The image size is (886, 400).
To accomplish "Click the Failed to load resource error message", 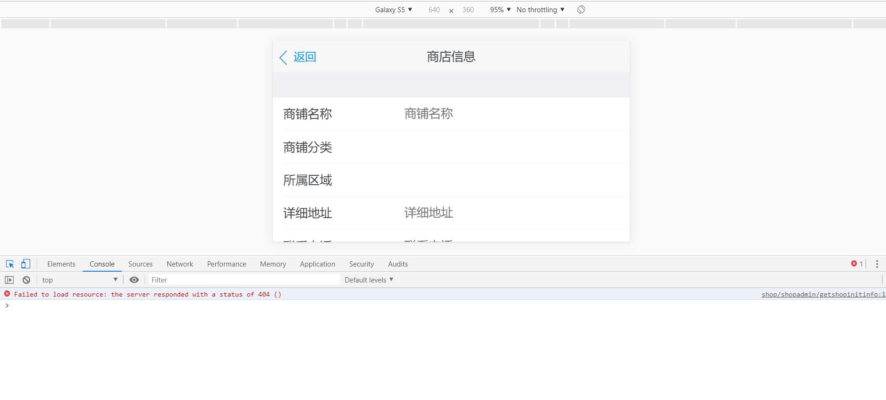I will click(148, 295).
